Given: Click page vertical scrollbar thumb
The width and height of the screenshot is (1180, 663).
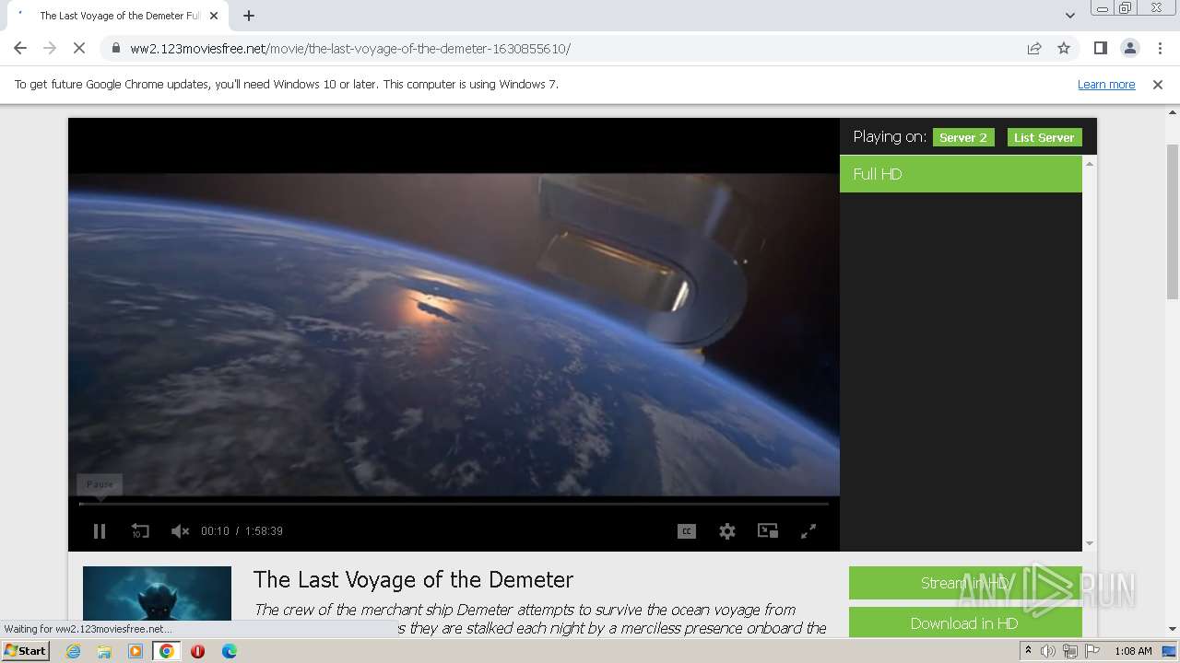Looking at the screenshot, I should pos(1173,221).
